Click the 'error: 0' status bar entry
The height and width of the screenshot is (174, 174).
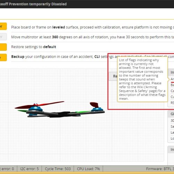tap(7, 169)
